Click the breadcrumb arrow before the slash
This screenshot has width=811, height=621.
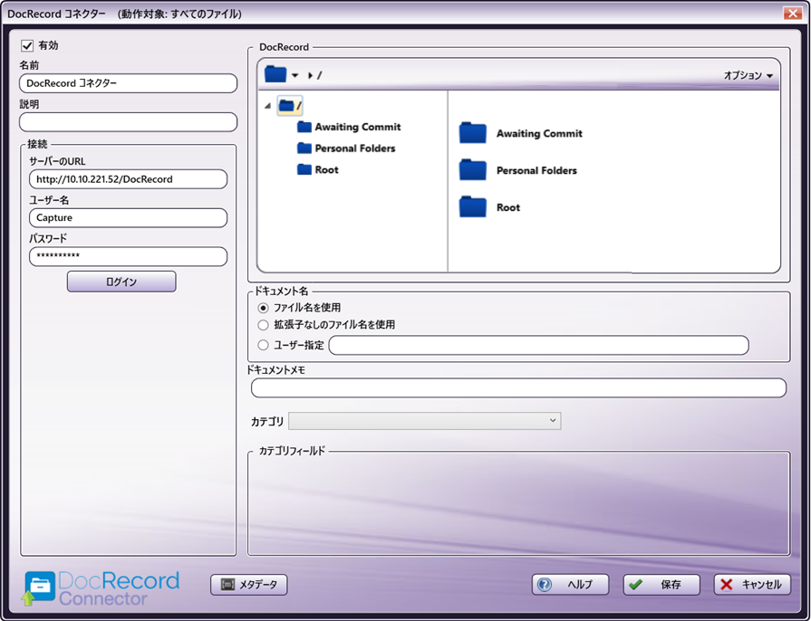310,75
